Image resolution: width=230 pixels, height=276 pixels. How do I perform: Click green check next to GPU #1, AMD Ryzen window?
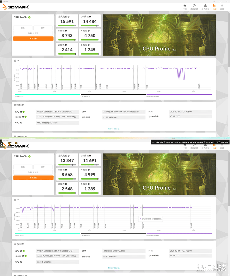pyautogui.click(x=24, y=112)
